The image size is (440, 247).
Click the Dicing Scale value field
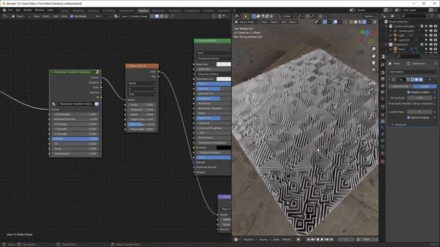pyautogui.click(x=419, y=97)
